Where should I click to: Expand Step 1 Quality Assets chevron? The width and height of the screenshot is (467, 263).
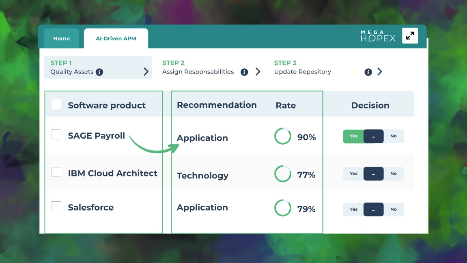pyautogui.click(x=146, y=72)
